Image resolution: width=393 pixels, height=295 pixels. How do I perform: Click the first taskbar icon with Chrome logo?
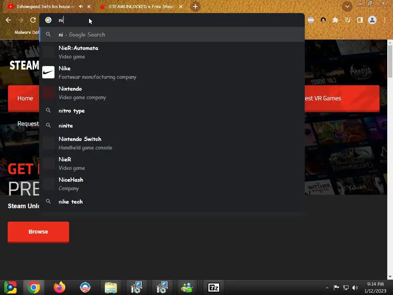tap(10, 287)
